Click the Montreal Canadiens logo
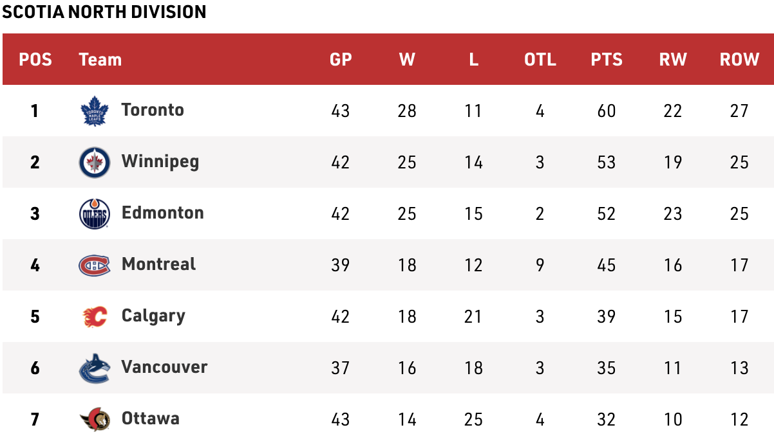This screenshot has height=441, width=774. click(95, 265)
